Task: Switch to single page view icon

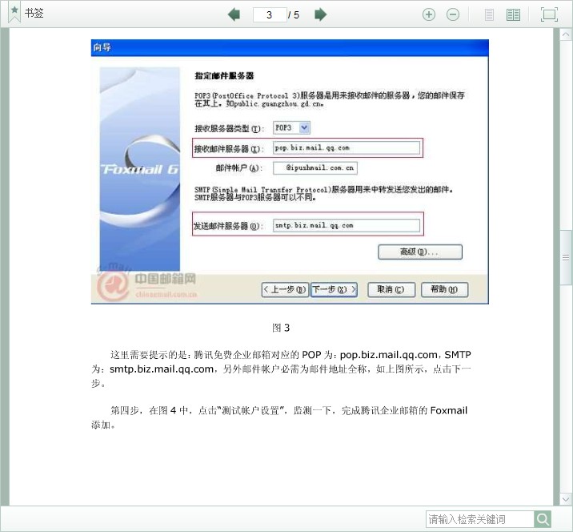Action: point(489,14)
